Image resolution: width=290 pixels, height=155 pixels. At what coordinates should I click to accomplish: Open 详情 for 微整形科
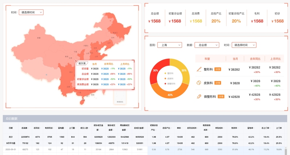click(220, 96)
